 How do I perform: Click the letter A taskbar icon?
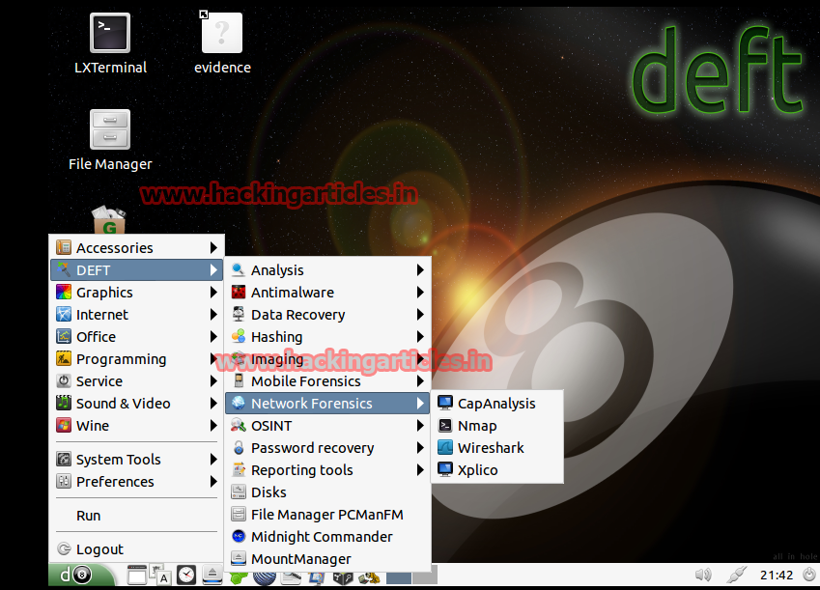click(161, 576)
